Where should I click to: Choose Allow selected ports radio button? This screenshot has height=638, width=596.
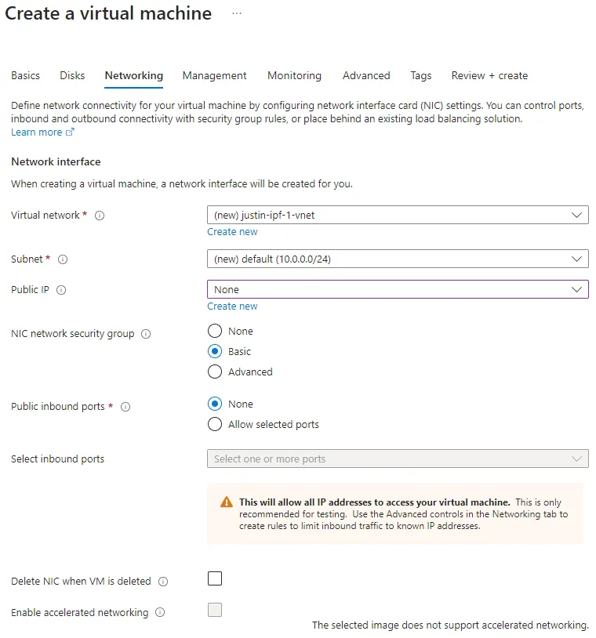(215, 424)
